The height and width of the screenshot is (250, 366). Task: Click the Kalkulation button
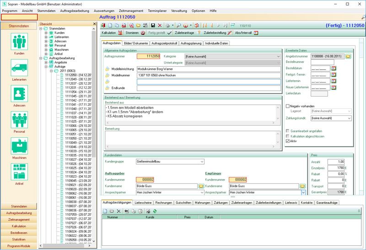[x=112, y=33]
